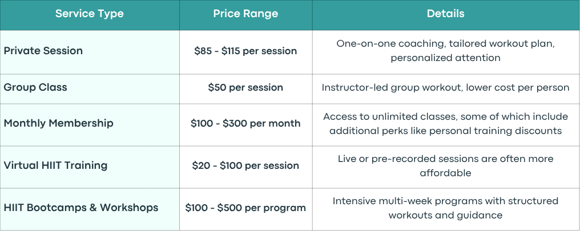This screenshot has width=580, height=231.
Task: Click the Intensive multi-week programs details
Action: coord(445,208)
